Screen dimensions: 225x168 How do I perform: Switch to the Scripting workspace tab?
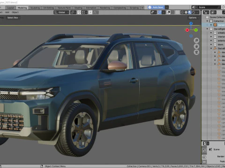(x=134, y=8)
